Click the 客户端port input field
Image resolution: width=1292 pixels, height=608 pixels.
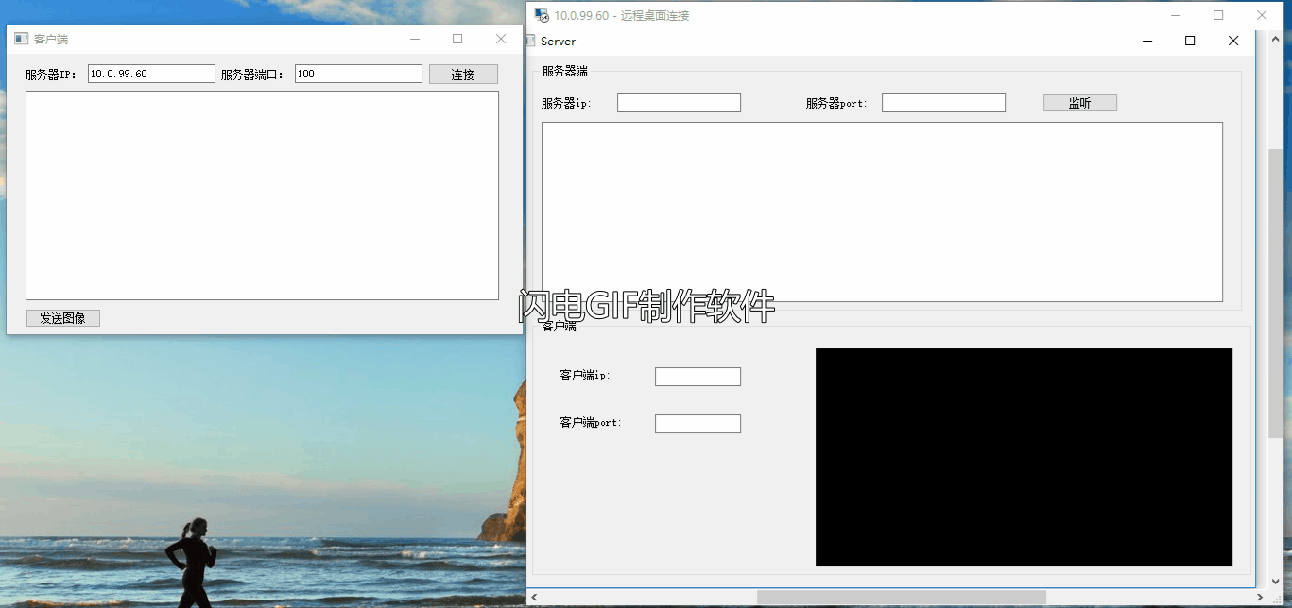698,424
